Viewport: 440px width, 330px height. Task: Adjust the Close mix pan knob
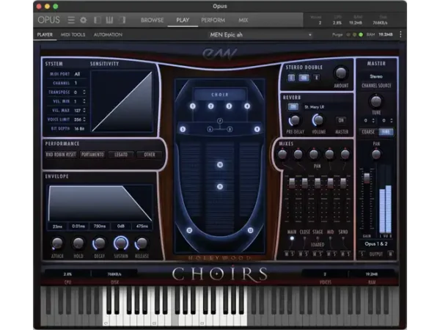coord(298,154)
